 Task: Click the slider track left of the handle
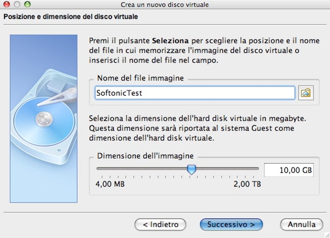tap(142, 168)
